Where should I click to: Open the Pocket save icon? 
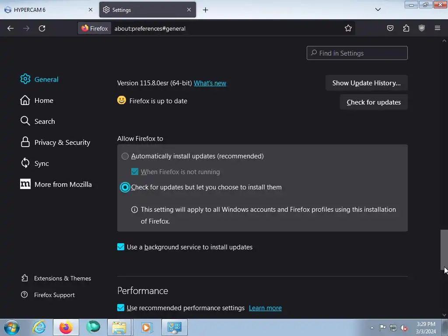point(390,28)
